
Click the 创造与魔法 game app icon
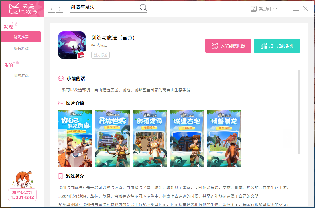(x=72, y=45)
